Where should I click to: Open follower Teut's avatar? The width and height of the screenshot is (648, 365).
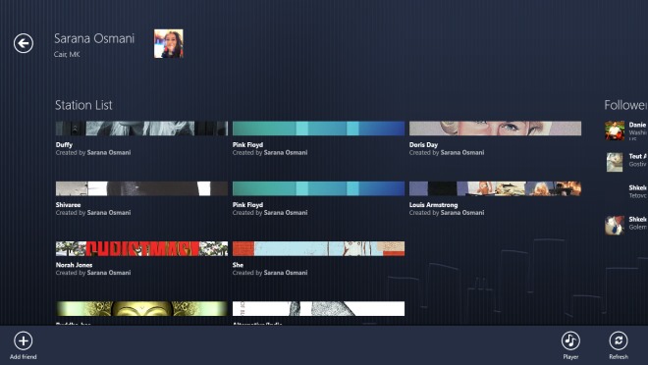[615, 162]
